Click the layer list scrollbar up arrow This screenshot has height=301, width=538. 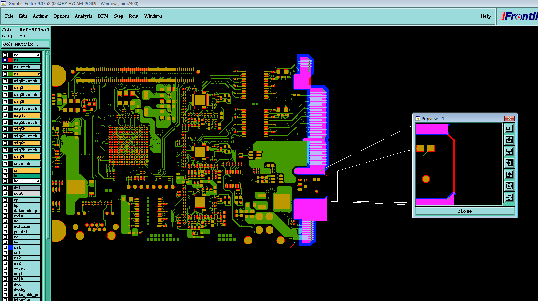click(48, 53)
